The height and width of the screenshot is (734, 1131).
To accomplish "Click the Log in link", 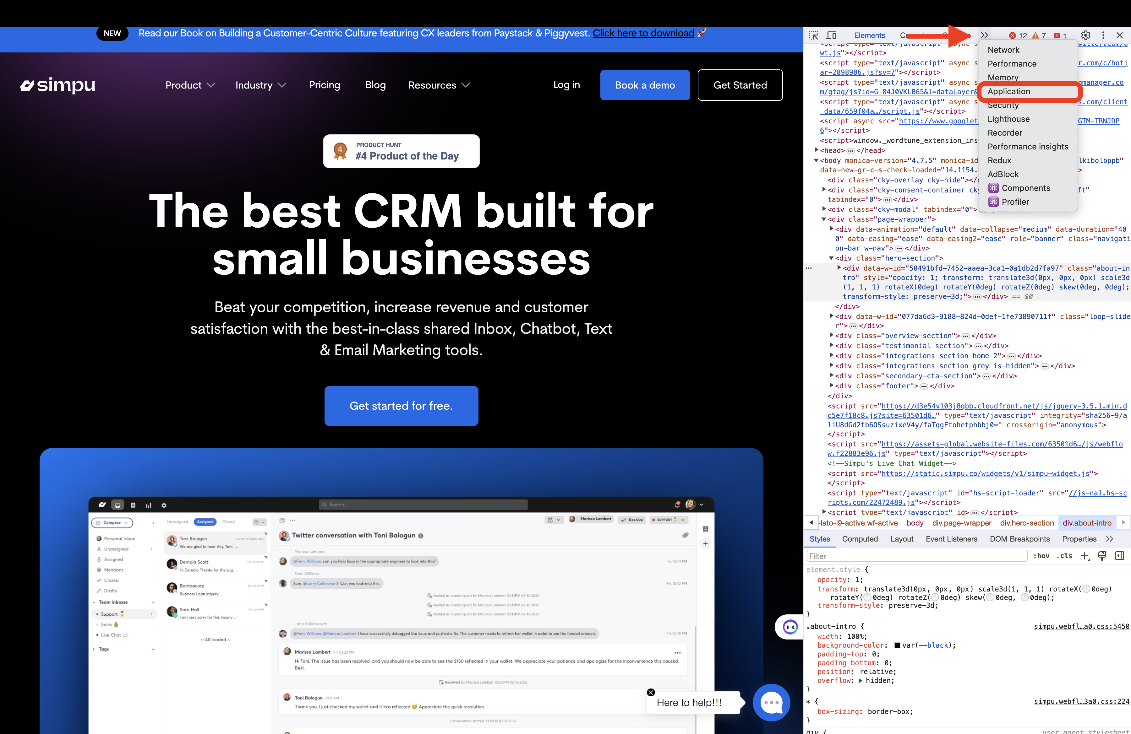I will point(566,84).
